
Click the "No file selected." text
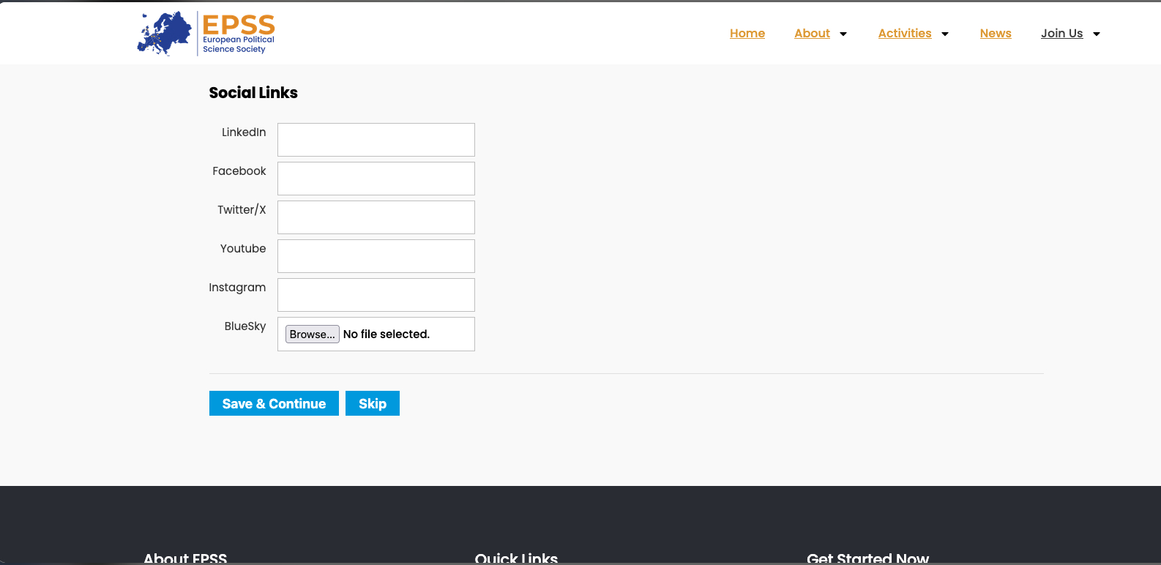(387, 334)
